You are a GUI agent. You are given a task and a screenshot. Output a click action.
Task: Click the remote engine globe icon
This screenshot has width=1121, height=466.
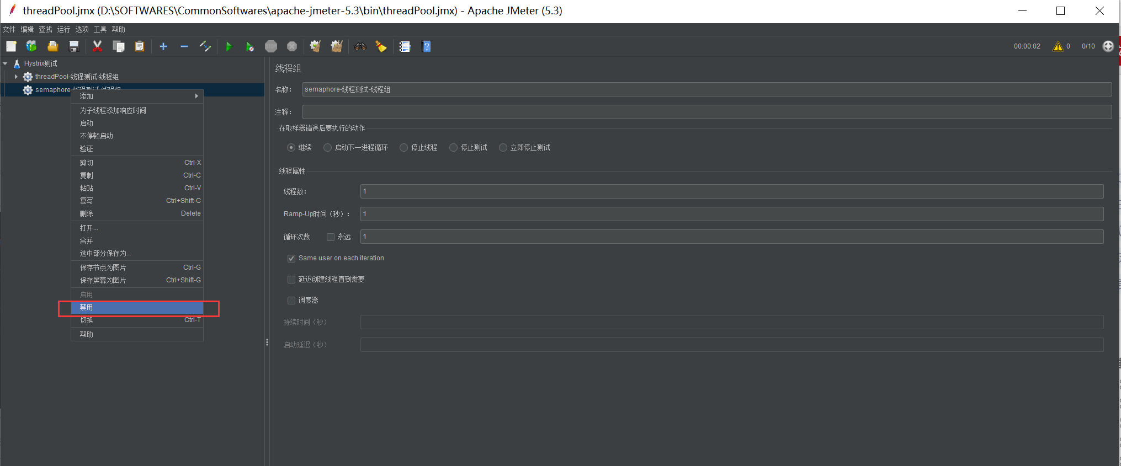(1108, 46)
